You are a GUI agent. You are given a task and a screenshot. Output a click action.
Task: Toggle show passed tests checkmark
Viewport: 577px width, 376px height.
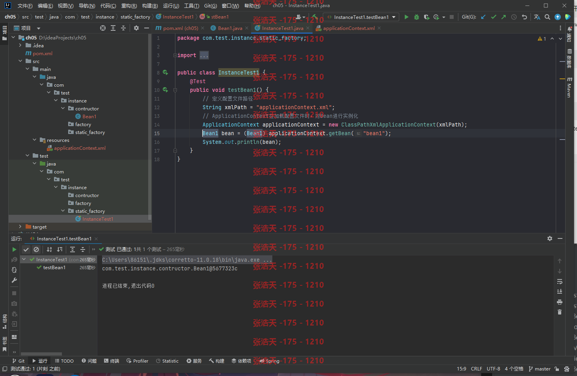coord(26,249)
